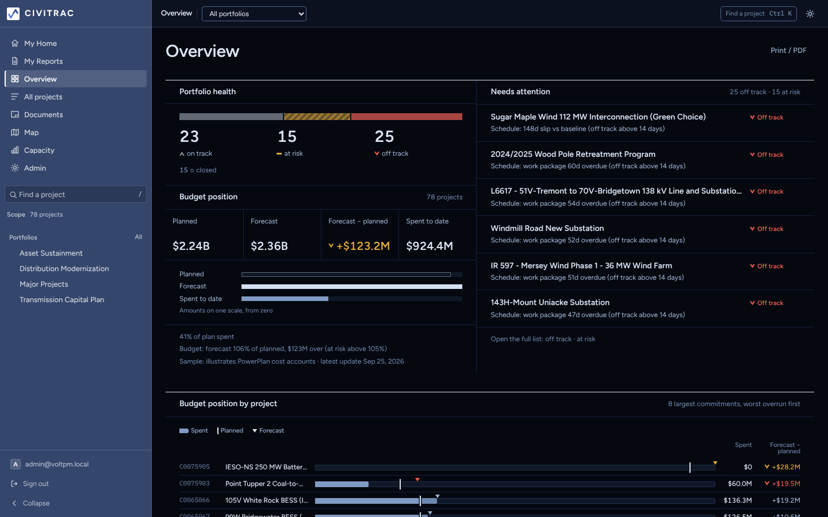This screenshot has height=517, width=828.
Task: Open the top Find a project Ctrl K box
Action: tap(758, 14)
